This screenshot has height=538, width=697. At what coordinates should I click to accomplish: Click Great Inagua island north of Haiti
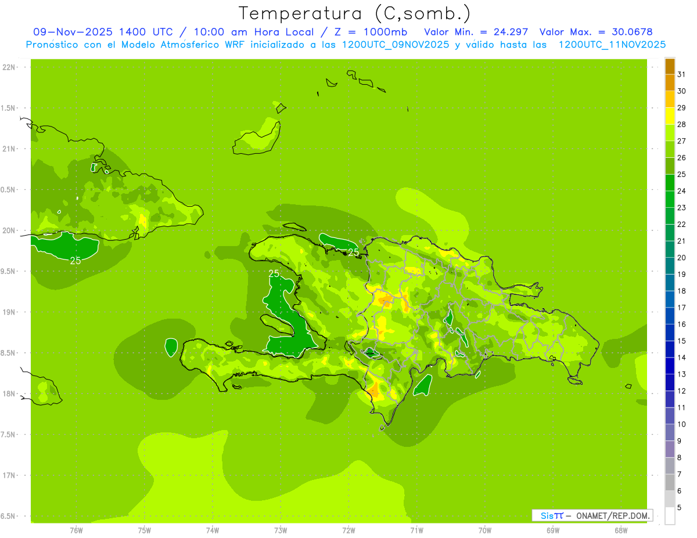[257, 138]
